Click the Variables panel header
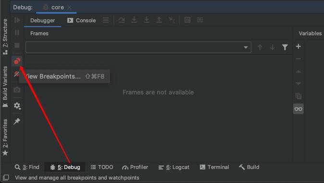 [310, 33]
